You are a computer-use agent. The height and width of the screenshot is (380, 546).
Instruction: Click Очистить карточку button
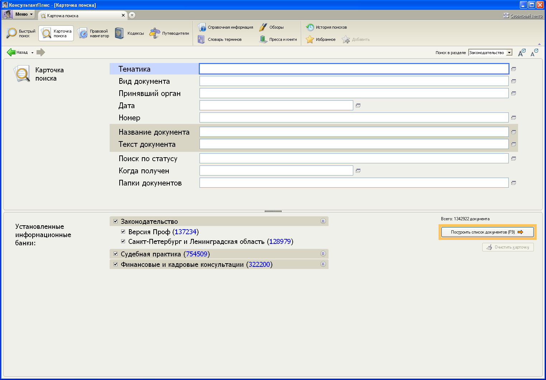click(x=508, y=247)
